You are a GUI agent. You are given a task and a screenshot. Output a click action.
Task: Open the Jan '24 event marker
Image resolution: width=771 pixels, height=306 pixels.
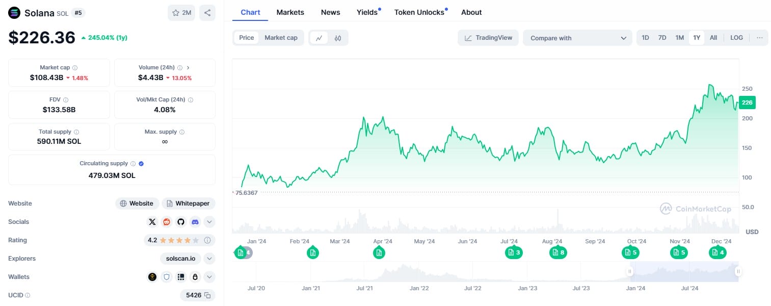(x=241, y=252)
